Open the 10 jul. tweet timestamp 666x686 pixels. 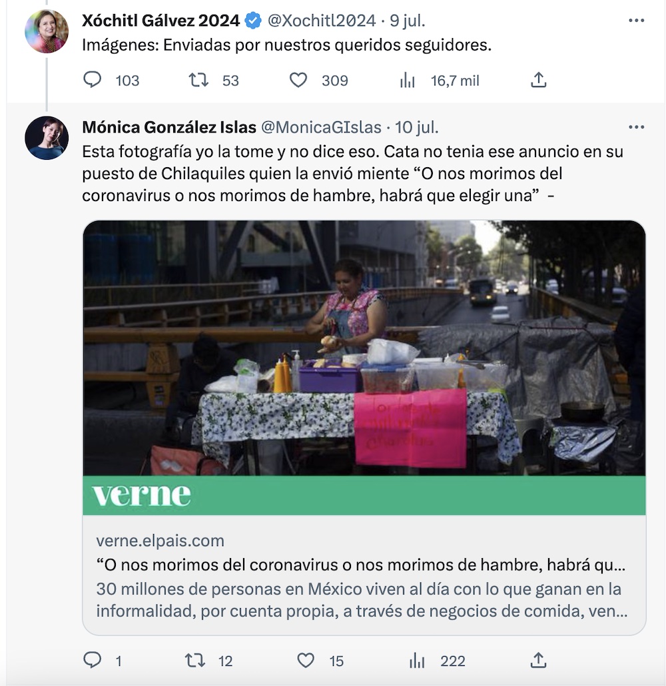(416, 127)
